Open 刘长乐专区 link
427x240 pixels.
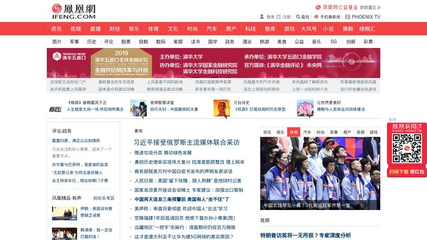(x=104, y=198)
